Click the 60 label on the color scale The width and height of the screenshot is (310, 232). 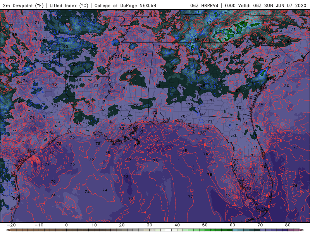click(232, 225)
